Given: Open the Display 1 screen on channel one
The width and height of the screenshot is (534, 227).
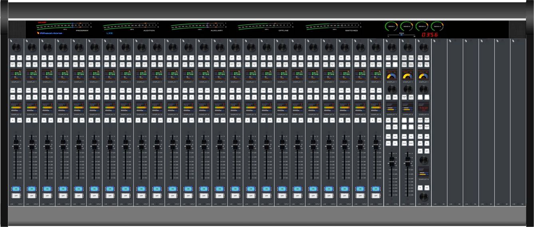Looking at the screenshot, I should click(x=16, y=74).
